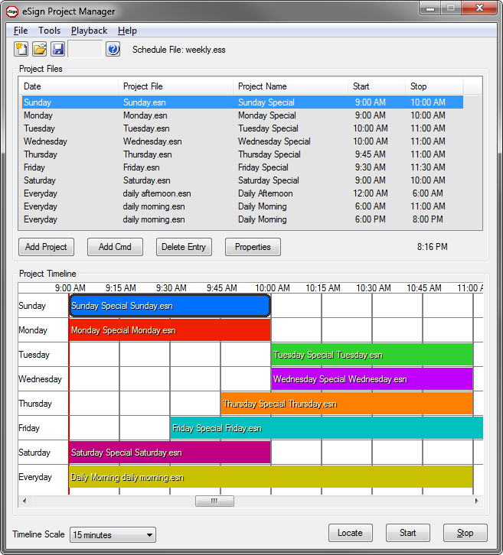Open the Tools menu
503x555 pixels.
pos(49,31)
